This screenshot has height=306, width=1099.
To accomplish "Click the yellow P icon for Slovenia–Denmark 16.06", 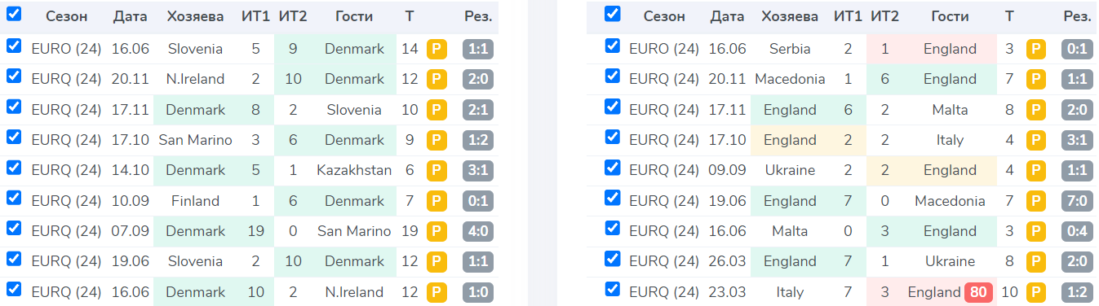I will pyautogui.click(x=436, y=49).
